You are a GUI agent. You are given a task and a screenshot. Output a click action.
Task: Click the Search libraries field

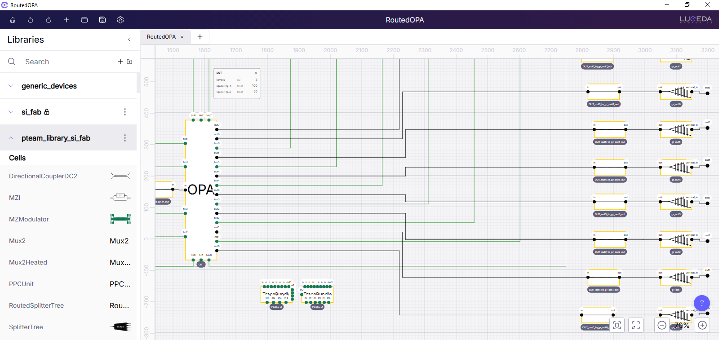tap(67, 62)
